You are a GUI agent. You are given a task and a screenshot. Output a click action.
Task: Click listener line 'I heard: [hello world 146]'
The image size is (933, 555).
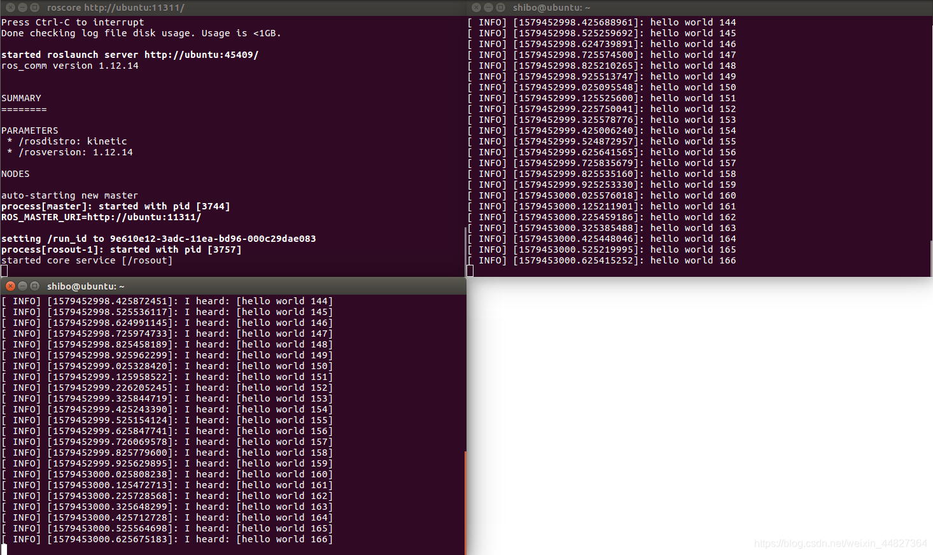tap(167, 323)
